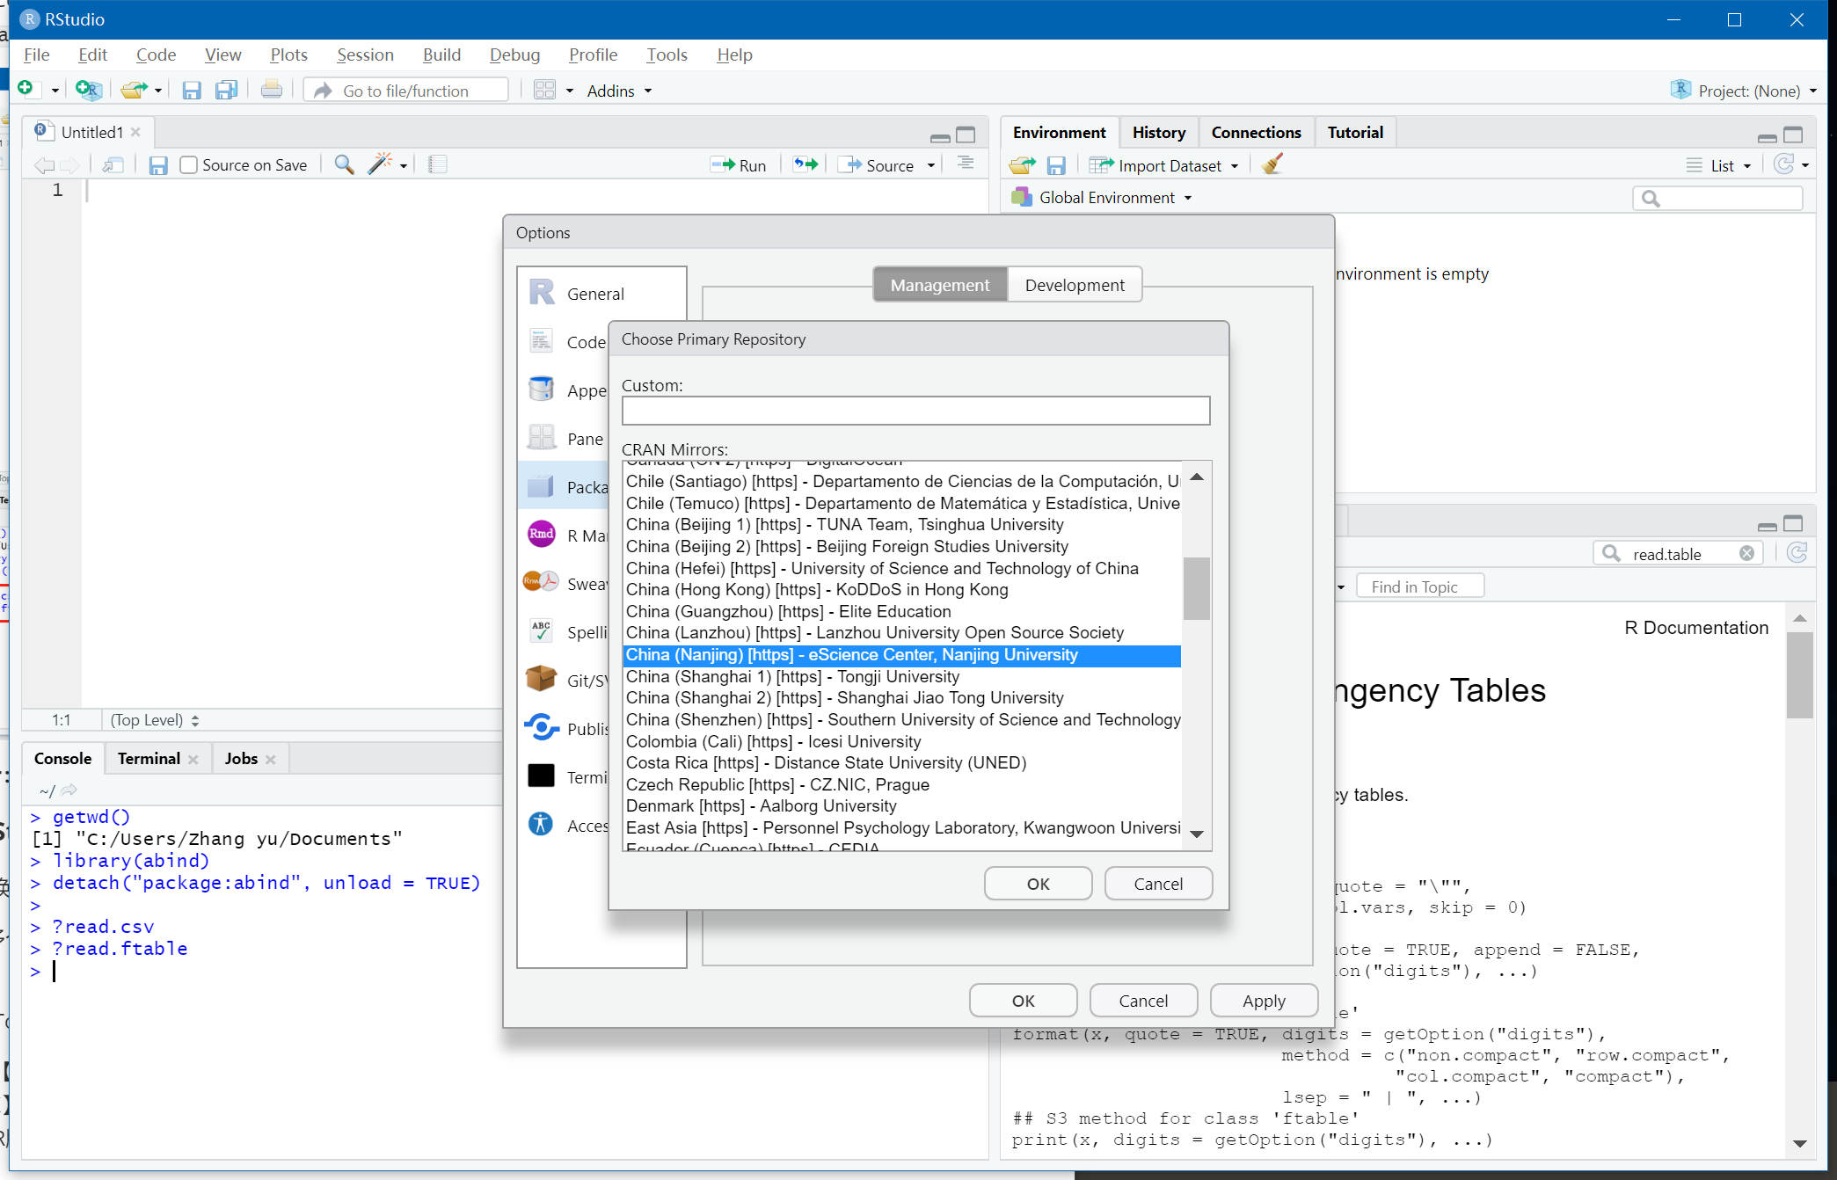Image resolution: width=1837 pixels, height=1180 pixels.
Task: Switch to the Connections tab
Action: 1256,132
